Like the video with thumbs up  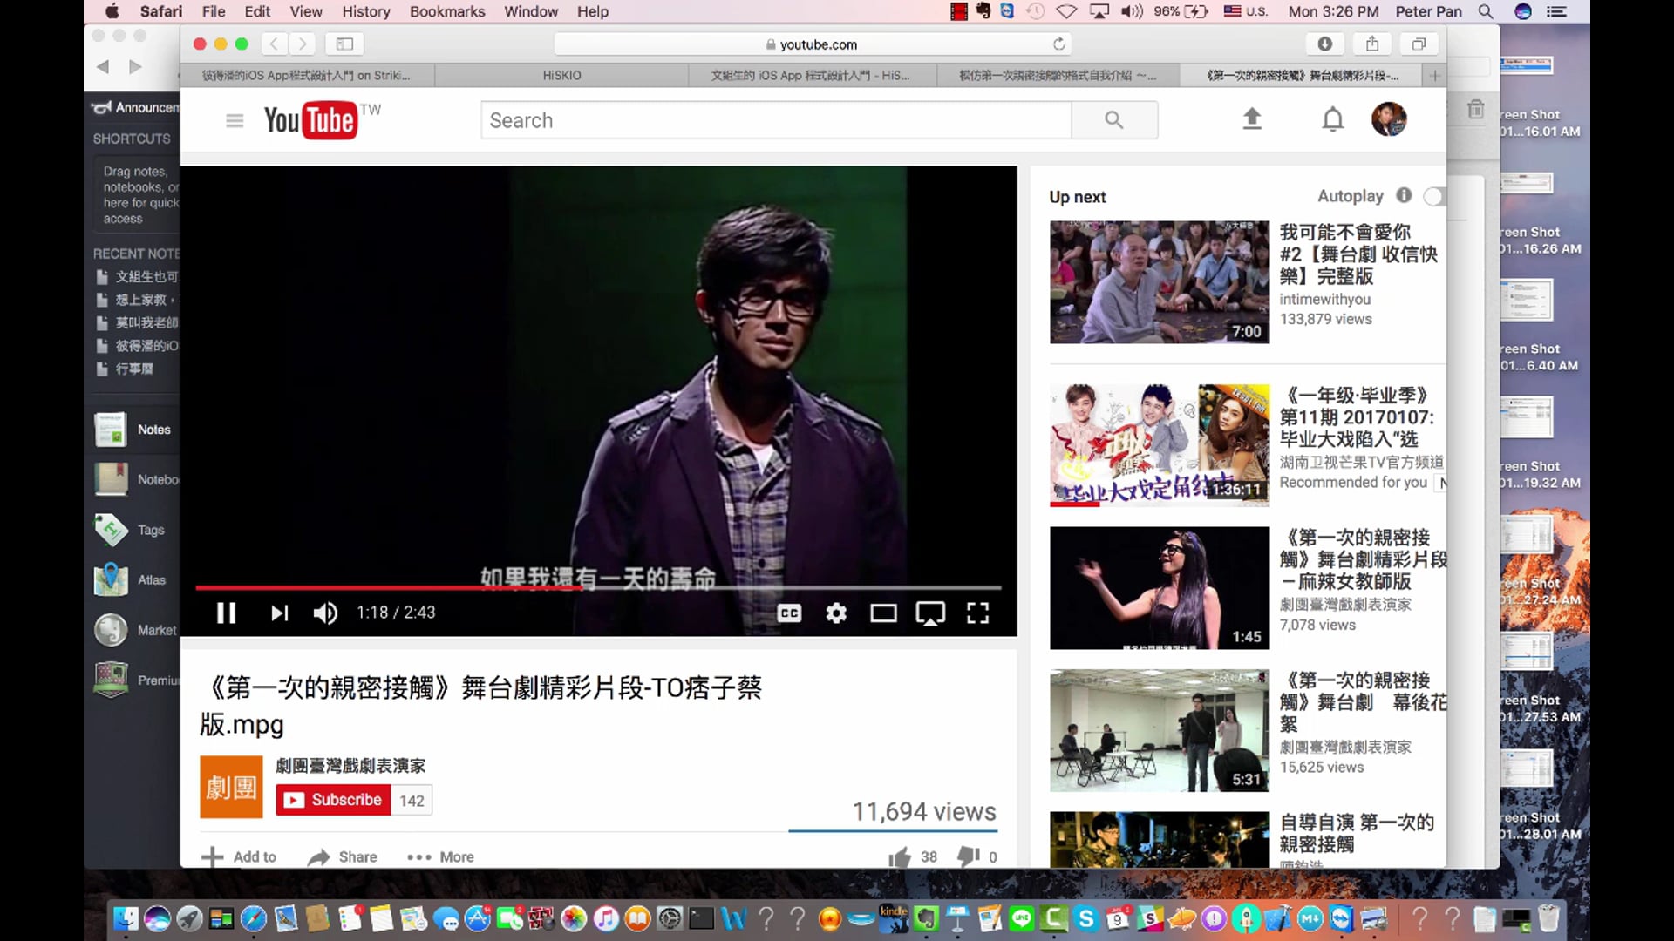click(x=899, y=857)
